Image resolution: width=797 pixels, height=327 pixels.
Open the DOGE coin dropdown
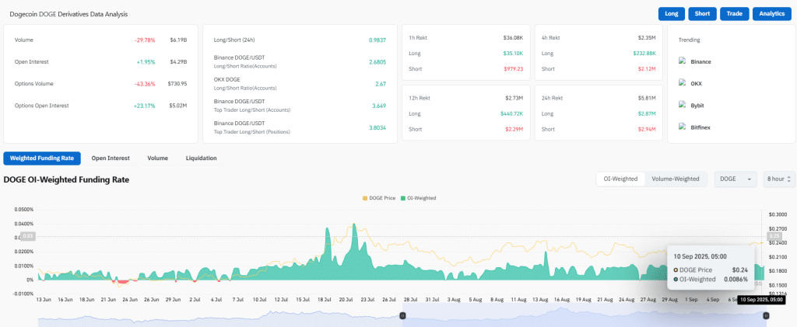pyautogui.click(x=736, y=179)
